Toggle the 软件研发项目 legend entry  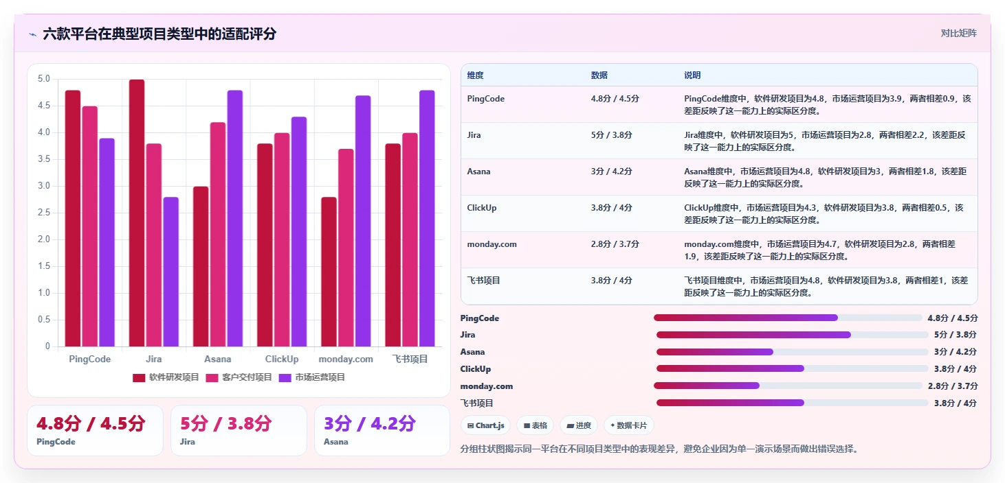click(x=166, y=377)
